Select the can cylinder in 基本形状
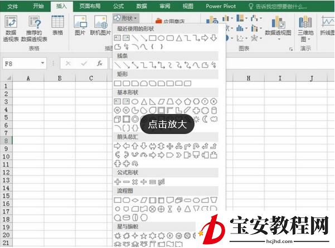Image resolution: width=335 pixels, height=248 pixels. click(213, 110)
